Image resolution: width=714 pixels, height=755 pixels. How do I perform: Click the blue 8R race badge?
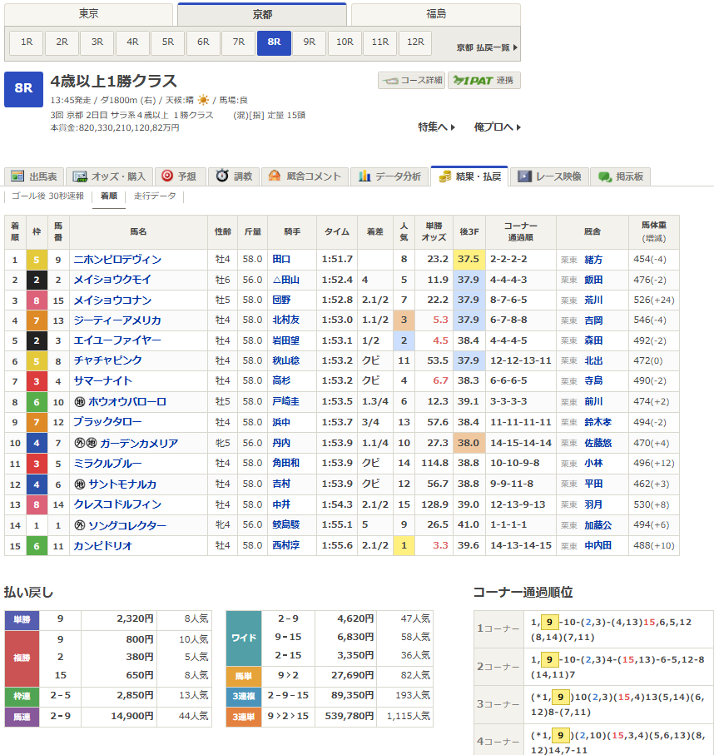coord(23,90)
